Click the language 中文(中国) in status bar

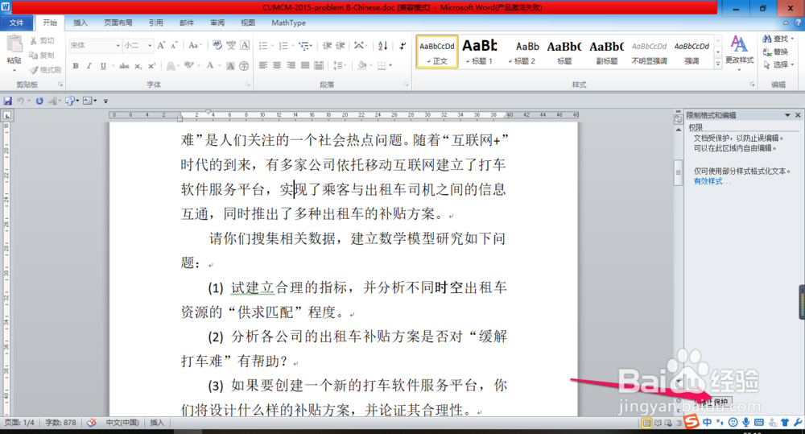122,423
